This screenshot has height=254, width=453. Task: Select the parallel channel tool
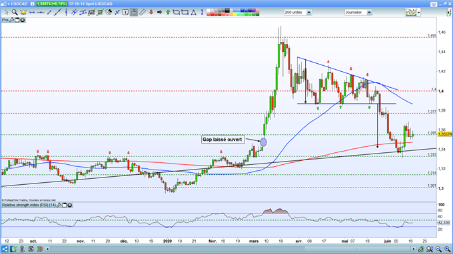tap(83, 12)
